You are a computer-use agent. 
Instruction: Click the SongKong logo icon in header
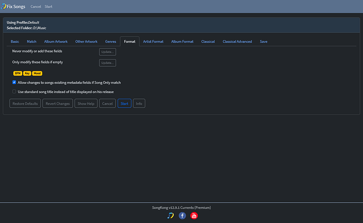tap(4, 6)
